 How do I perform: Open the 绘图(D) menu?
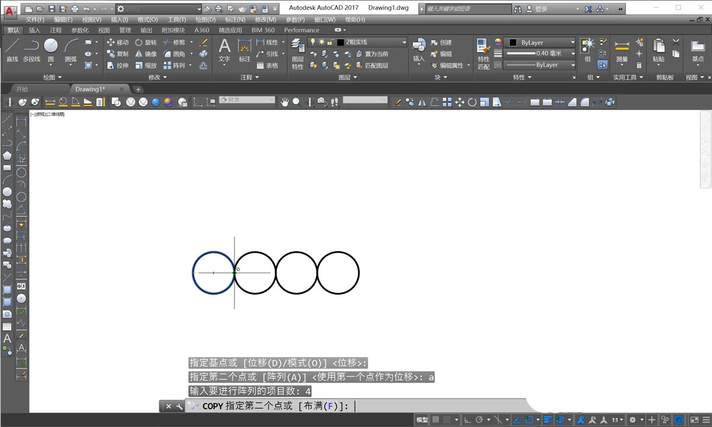coord(205,20)
